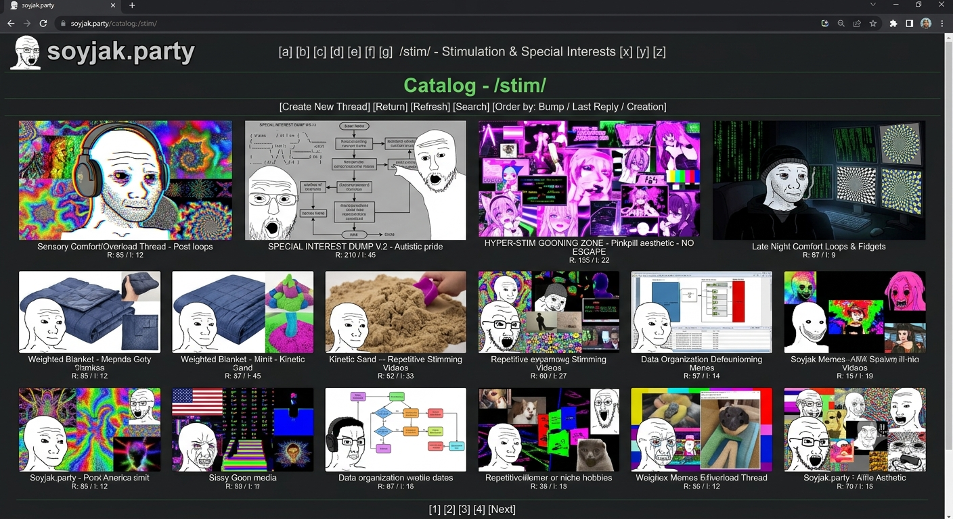
Task: Open Kinetic Sand stimming thread thumbnail
Action: tap(395, 312)
